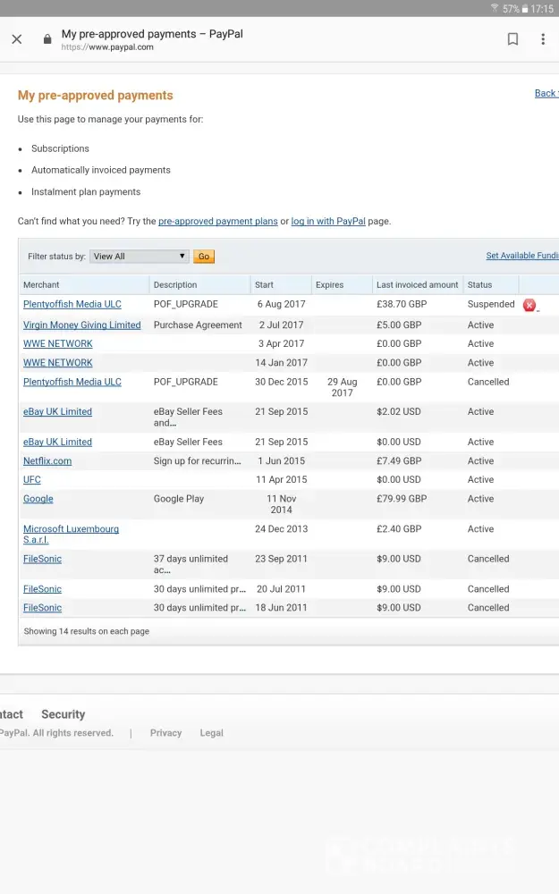Select the Google merchant link
The width and height of the screenshot is (559, 894).
tap(38, 499)
